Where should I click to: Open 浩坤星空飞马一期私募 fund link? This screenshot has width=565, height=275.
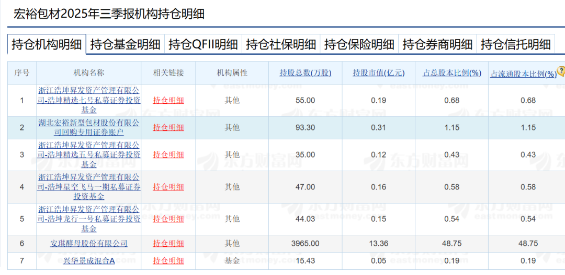point(88,187)
